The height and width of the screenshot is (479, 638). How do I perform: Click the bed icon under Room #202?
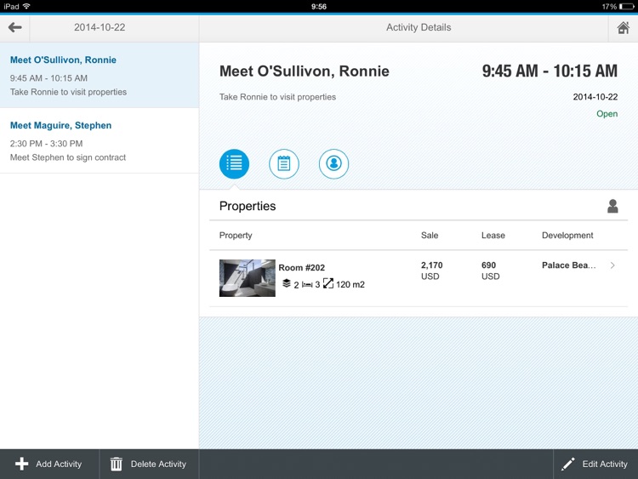[x=307, y=284]
